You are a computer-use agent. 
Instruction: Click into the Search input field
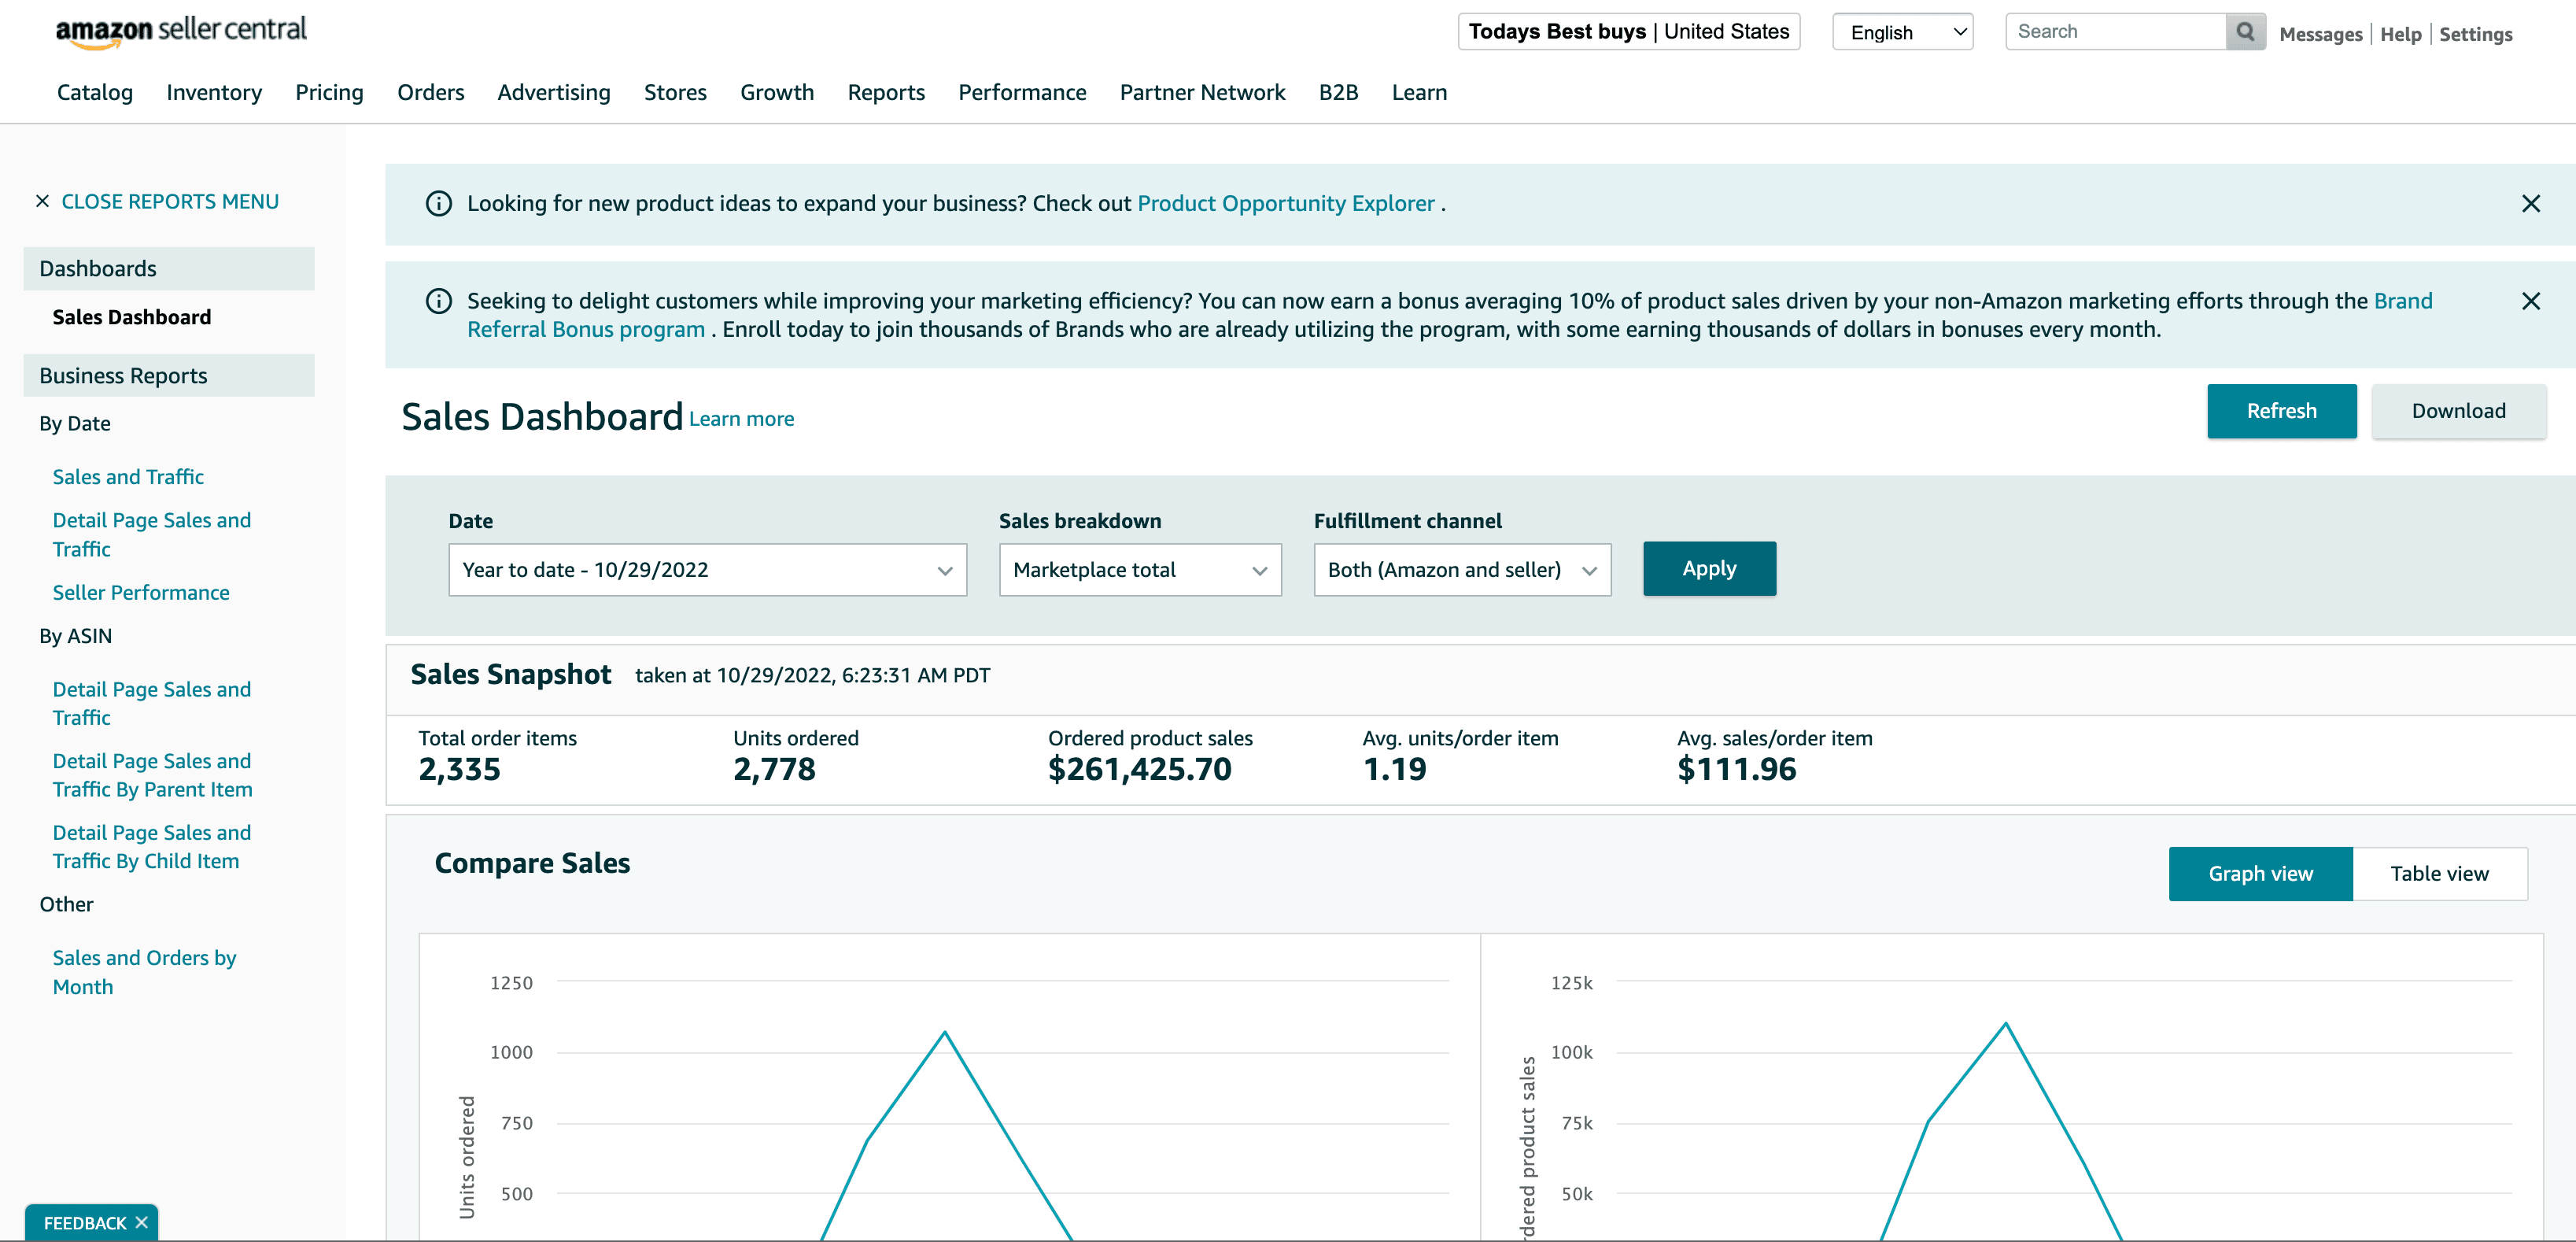[2115, 32]
